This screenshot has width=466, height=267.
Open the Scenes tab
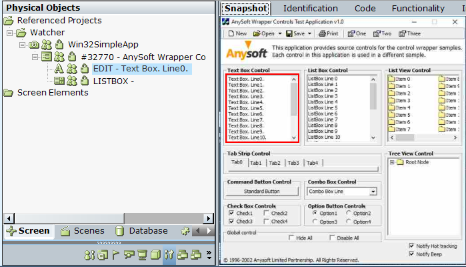tap(82, 231)
